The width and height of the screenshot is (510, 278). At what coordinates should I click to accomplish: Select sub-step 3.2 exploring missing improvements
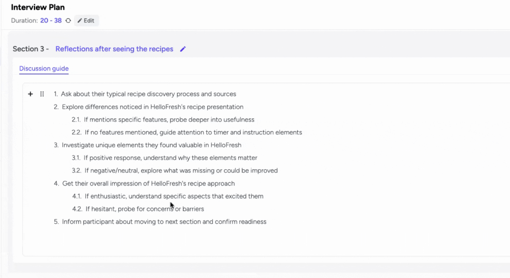tap(181, 170)
